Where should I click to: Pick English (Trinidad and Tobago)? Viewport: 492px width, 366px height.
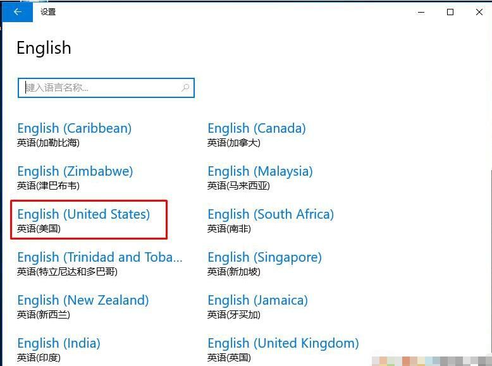pos(99,257)
